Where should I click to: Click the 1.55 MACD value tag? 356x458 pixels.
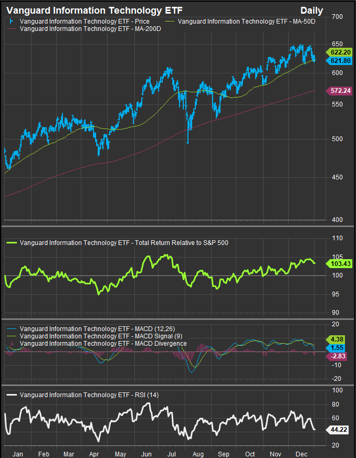click(x=336, y=348)
